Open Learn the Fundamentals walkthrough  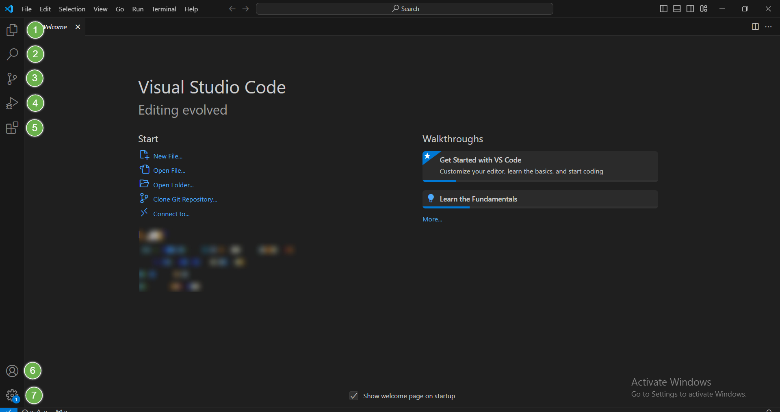tap(540, 199)
